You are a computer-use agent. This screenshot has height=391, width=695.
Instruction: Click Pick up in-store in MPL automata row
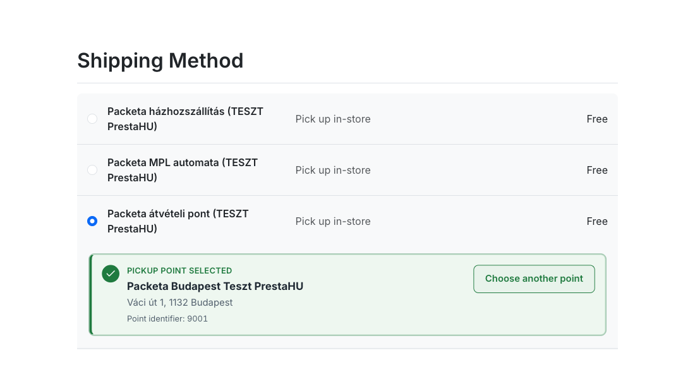click(x=333, y=170)
